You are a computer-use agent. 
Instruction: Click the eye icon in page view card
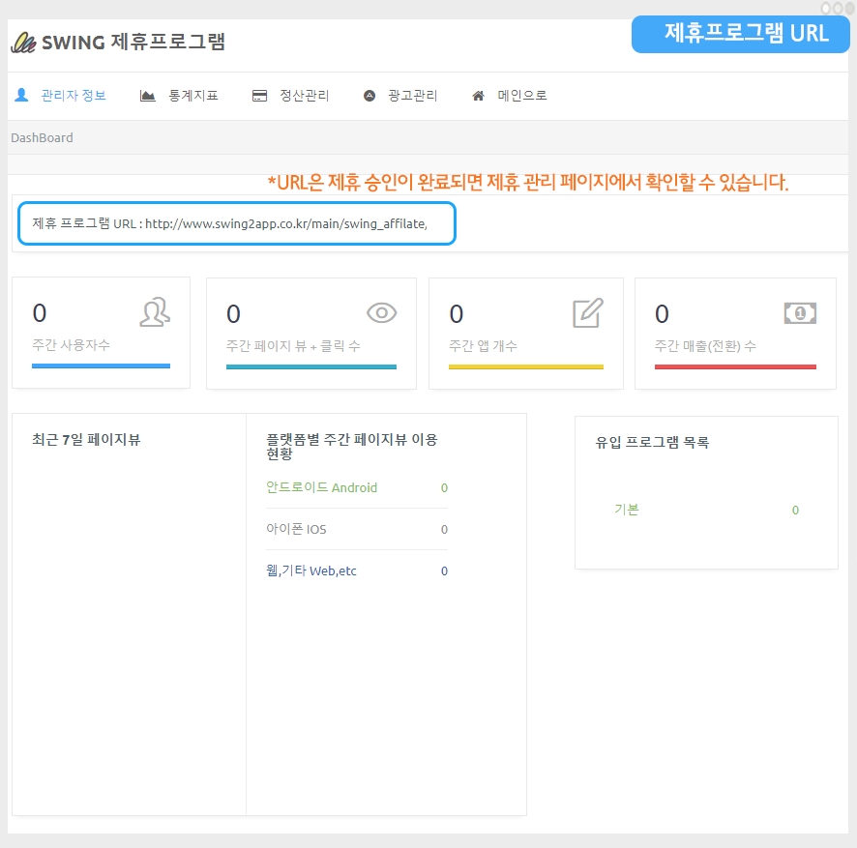click(x=382, y=311)
